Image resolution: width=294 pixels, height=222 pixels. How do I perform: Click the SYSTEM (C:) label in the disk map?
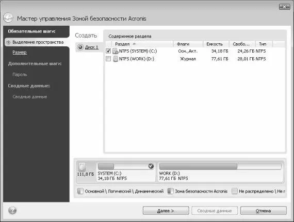[x=109, y=173]
